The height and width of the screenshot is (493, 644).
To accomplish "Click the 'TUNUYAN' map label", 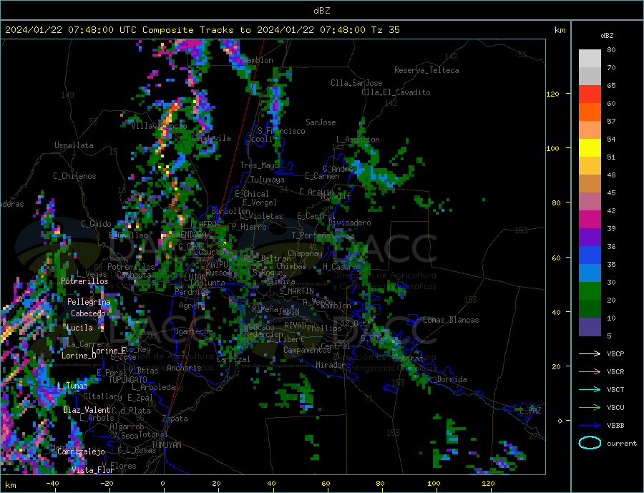I will click(x=166, y=444).
